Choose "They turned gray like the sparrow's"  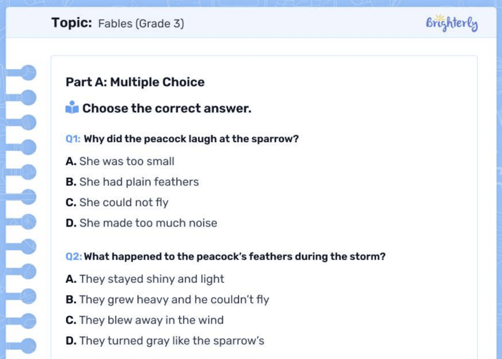[171, 341]
